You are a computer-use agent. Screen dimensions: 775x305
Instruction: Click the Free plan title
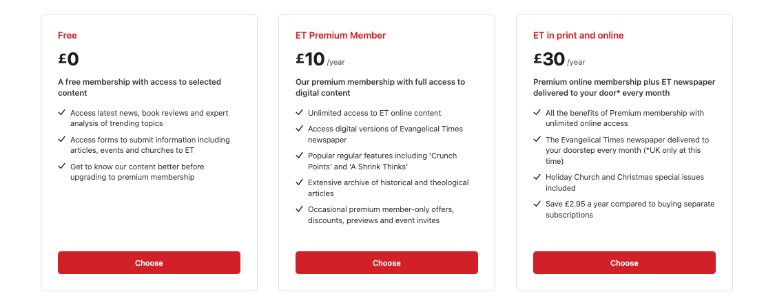(x=68, y=35)
